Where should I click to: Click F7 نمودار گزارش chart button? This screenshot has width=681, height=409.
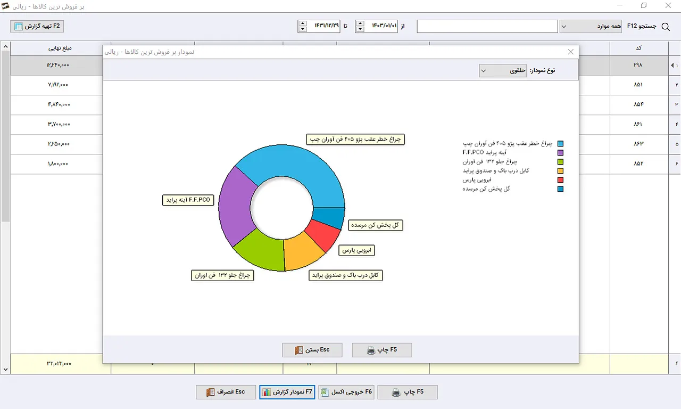coord(287,392)
